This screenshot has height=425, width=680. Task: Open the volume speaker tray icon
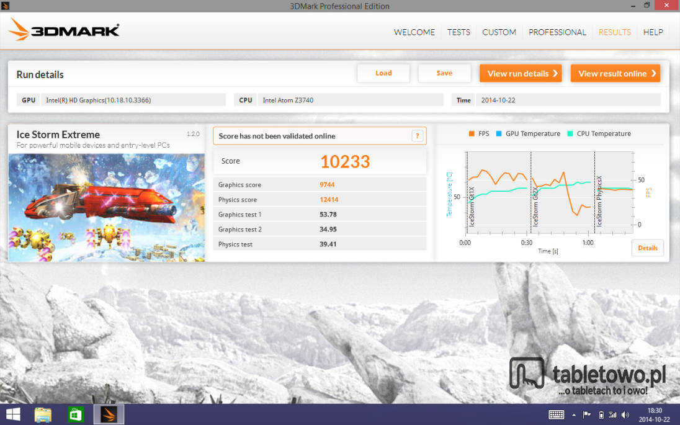click(x=625, y=414)
